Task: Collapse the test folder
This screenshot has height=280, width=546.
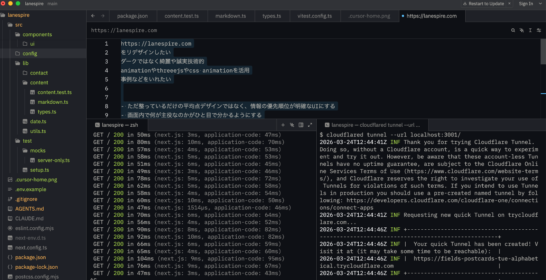Action: [18, 141]
